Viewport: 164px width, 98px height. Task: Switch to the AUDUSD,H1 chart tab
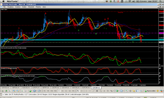[x=26, y=88]
